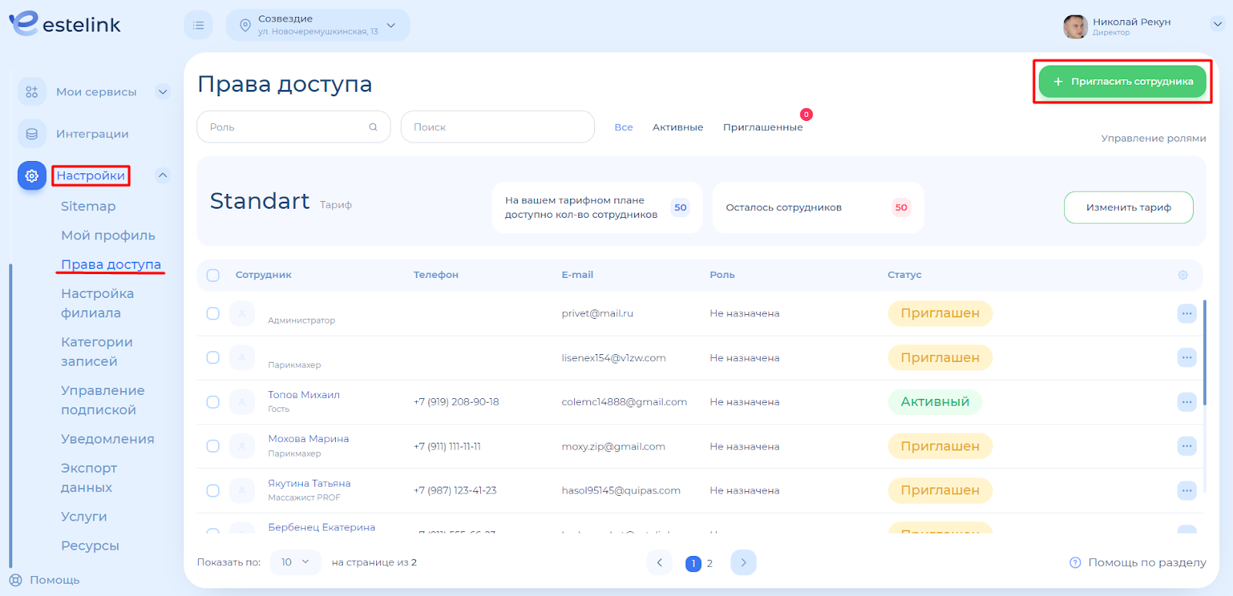Open the Созвездие branch location dropdown

(x=317, y=25)
